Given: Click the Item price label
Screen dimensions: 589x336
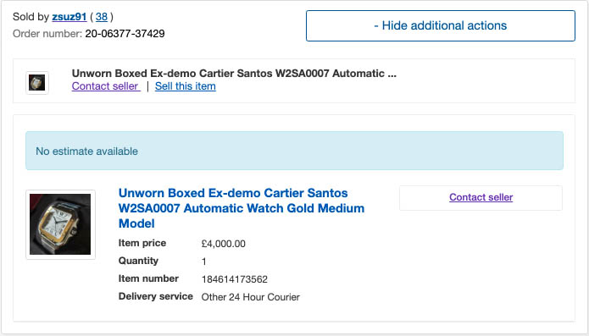Looking at the screenshot, I should point(142,243).
